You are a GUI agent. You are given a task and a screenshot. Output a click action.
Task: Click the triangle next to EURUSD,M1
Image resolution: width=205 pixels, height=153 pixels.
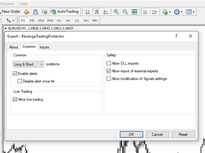[x=5, y=28]
